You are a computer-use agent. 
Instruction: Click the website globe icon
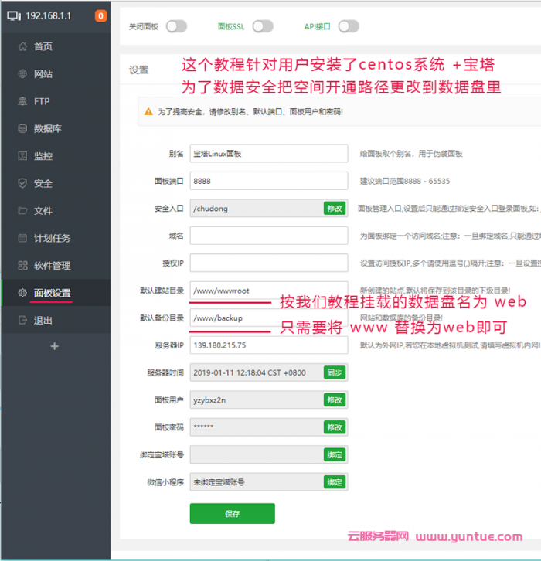22,74
